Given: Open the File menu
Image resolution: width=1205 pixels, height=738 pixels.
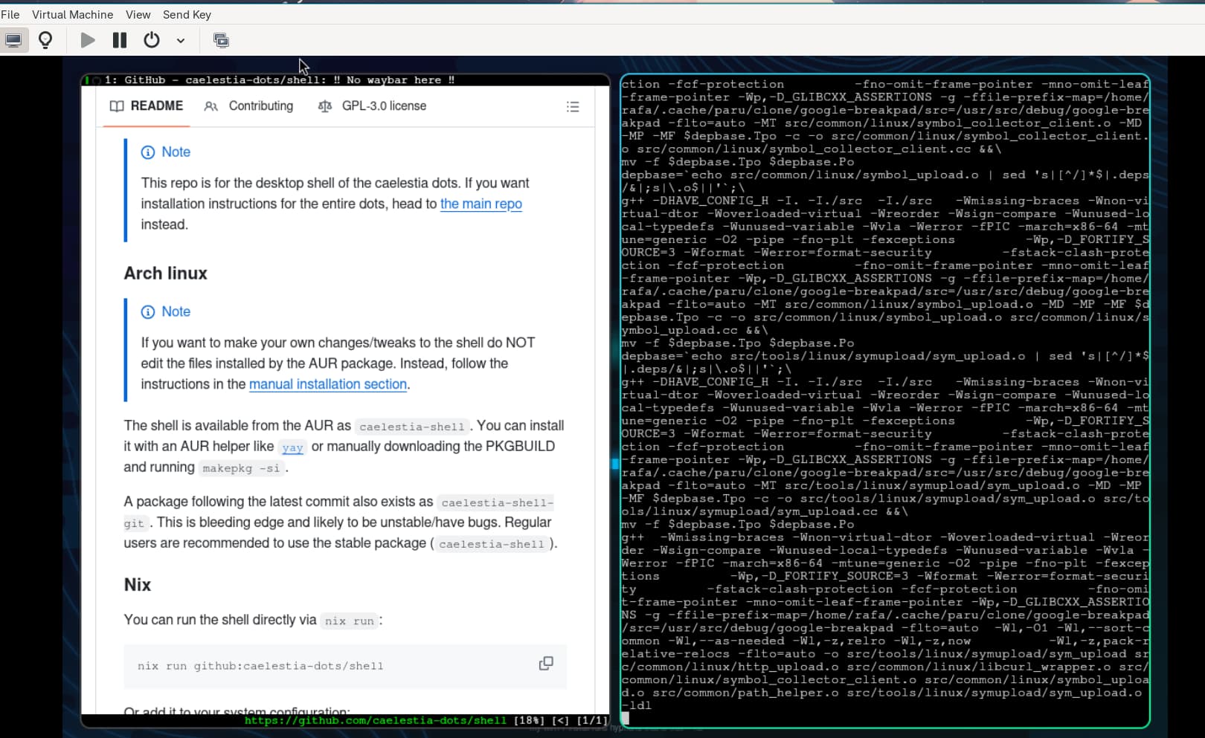Looking at the screenshot, I should tap(10, 14).
